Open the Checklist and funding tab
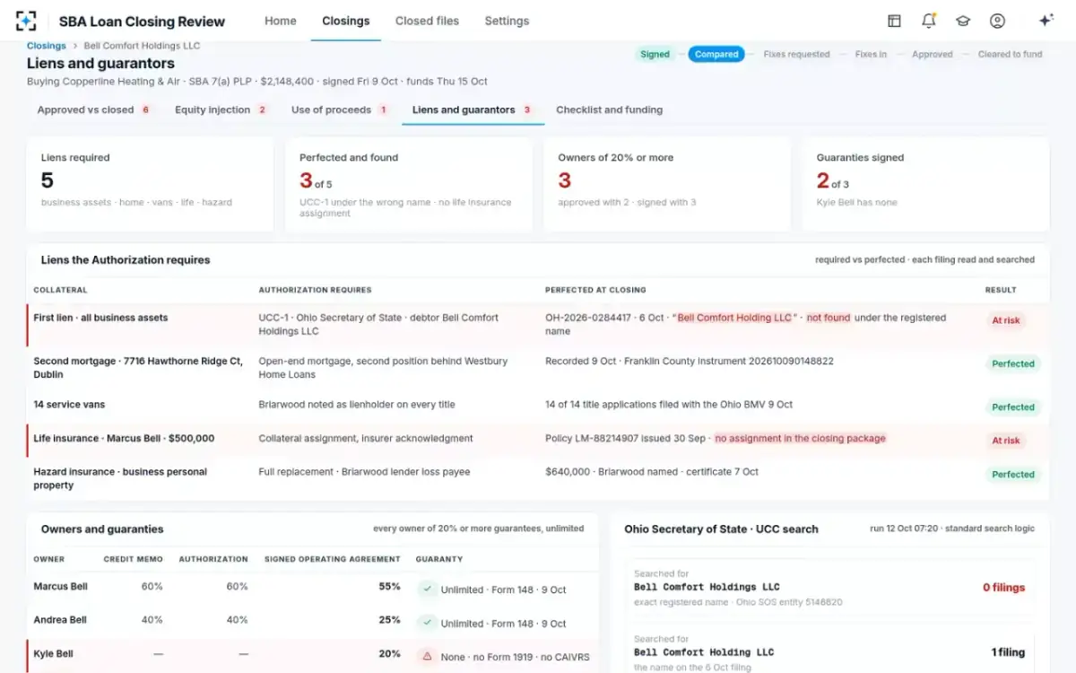The width and height of the screenshot is (1076, 673). (x=610, y=109)
